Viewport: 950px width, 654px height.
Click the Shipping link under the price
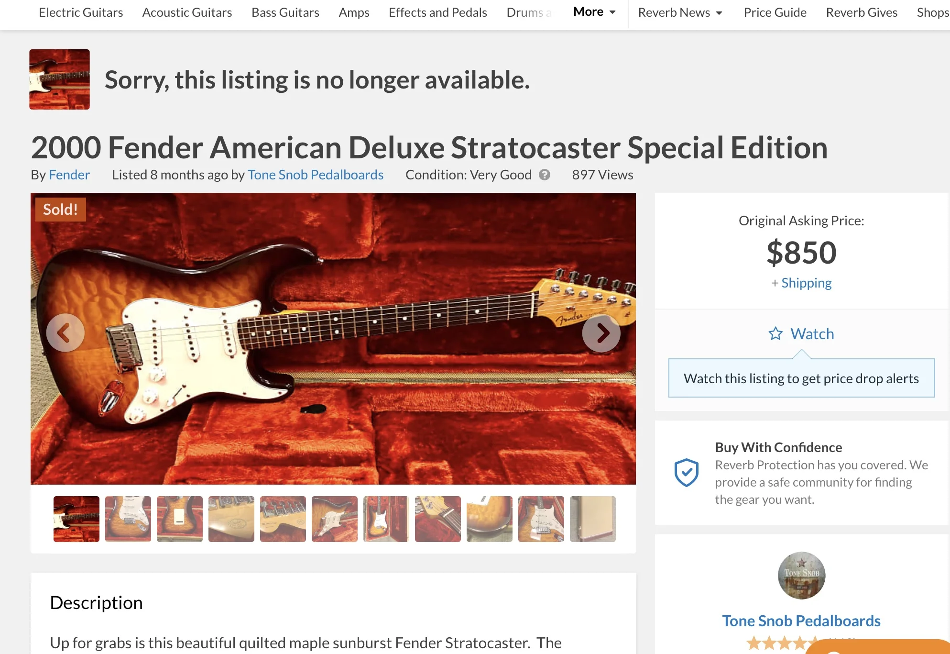coord(806,283)
